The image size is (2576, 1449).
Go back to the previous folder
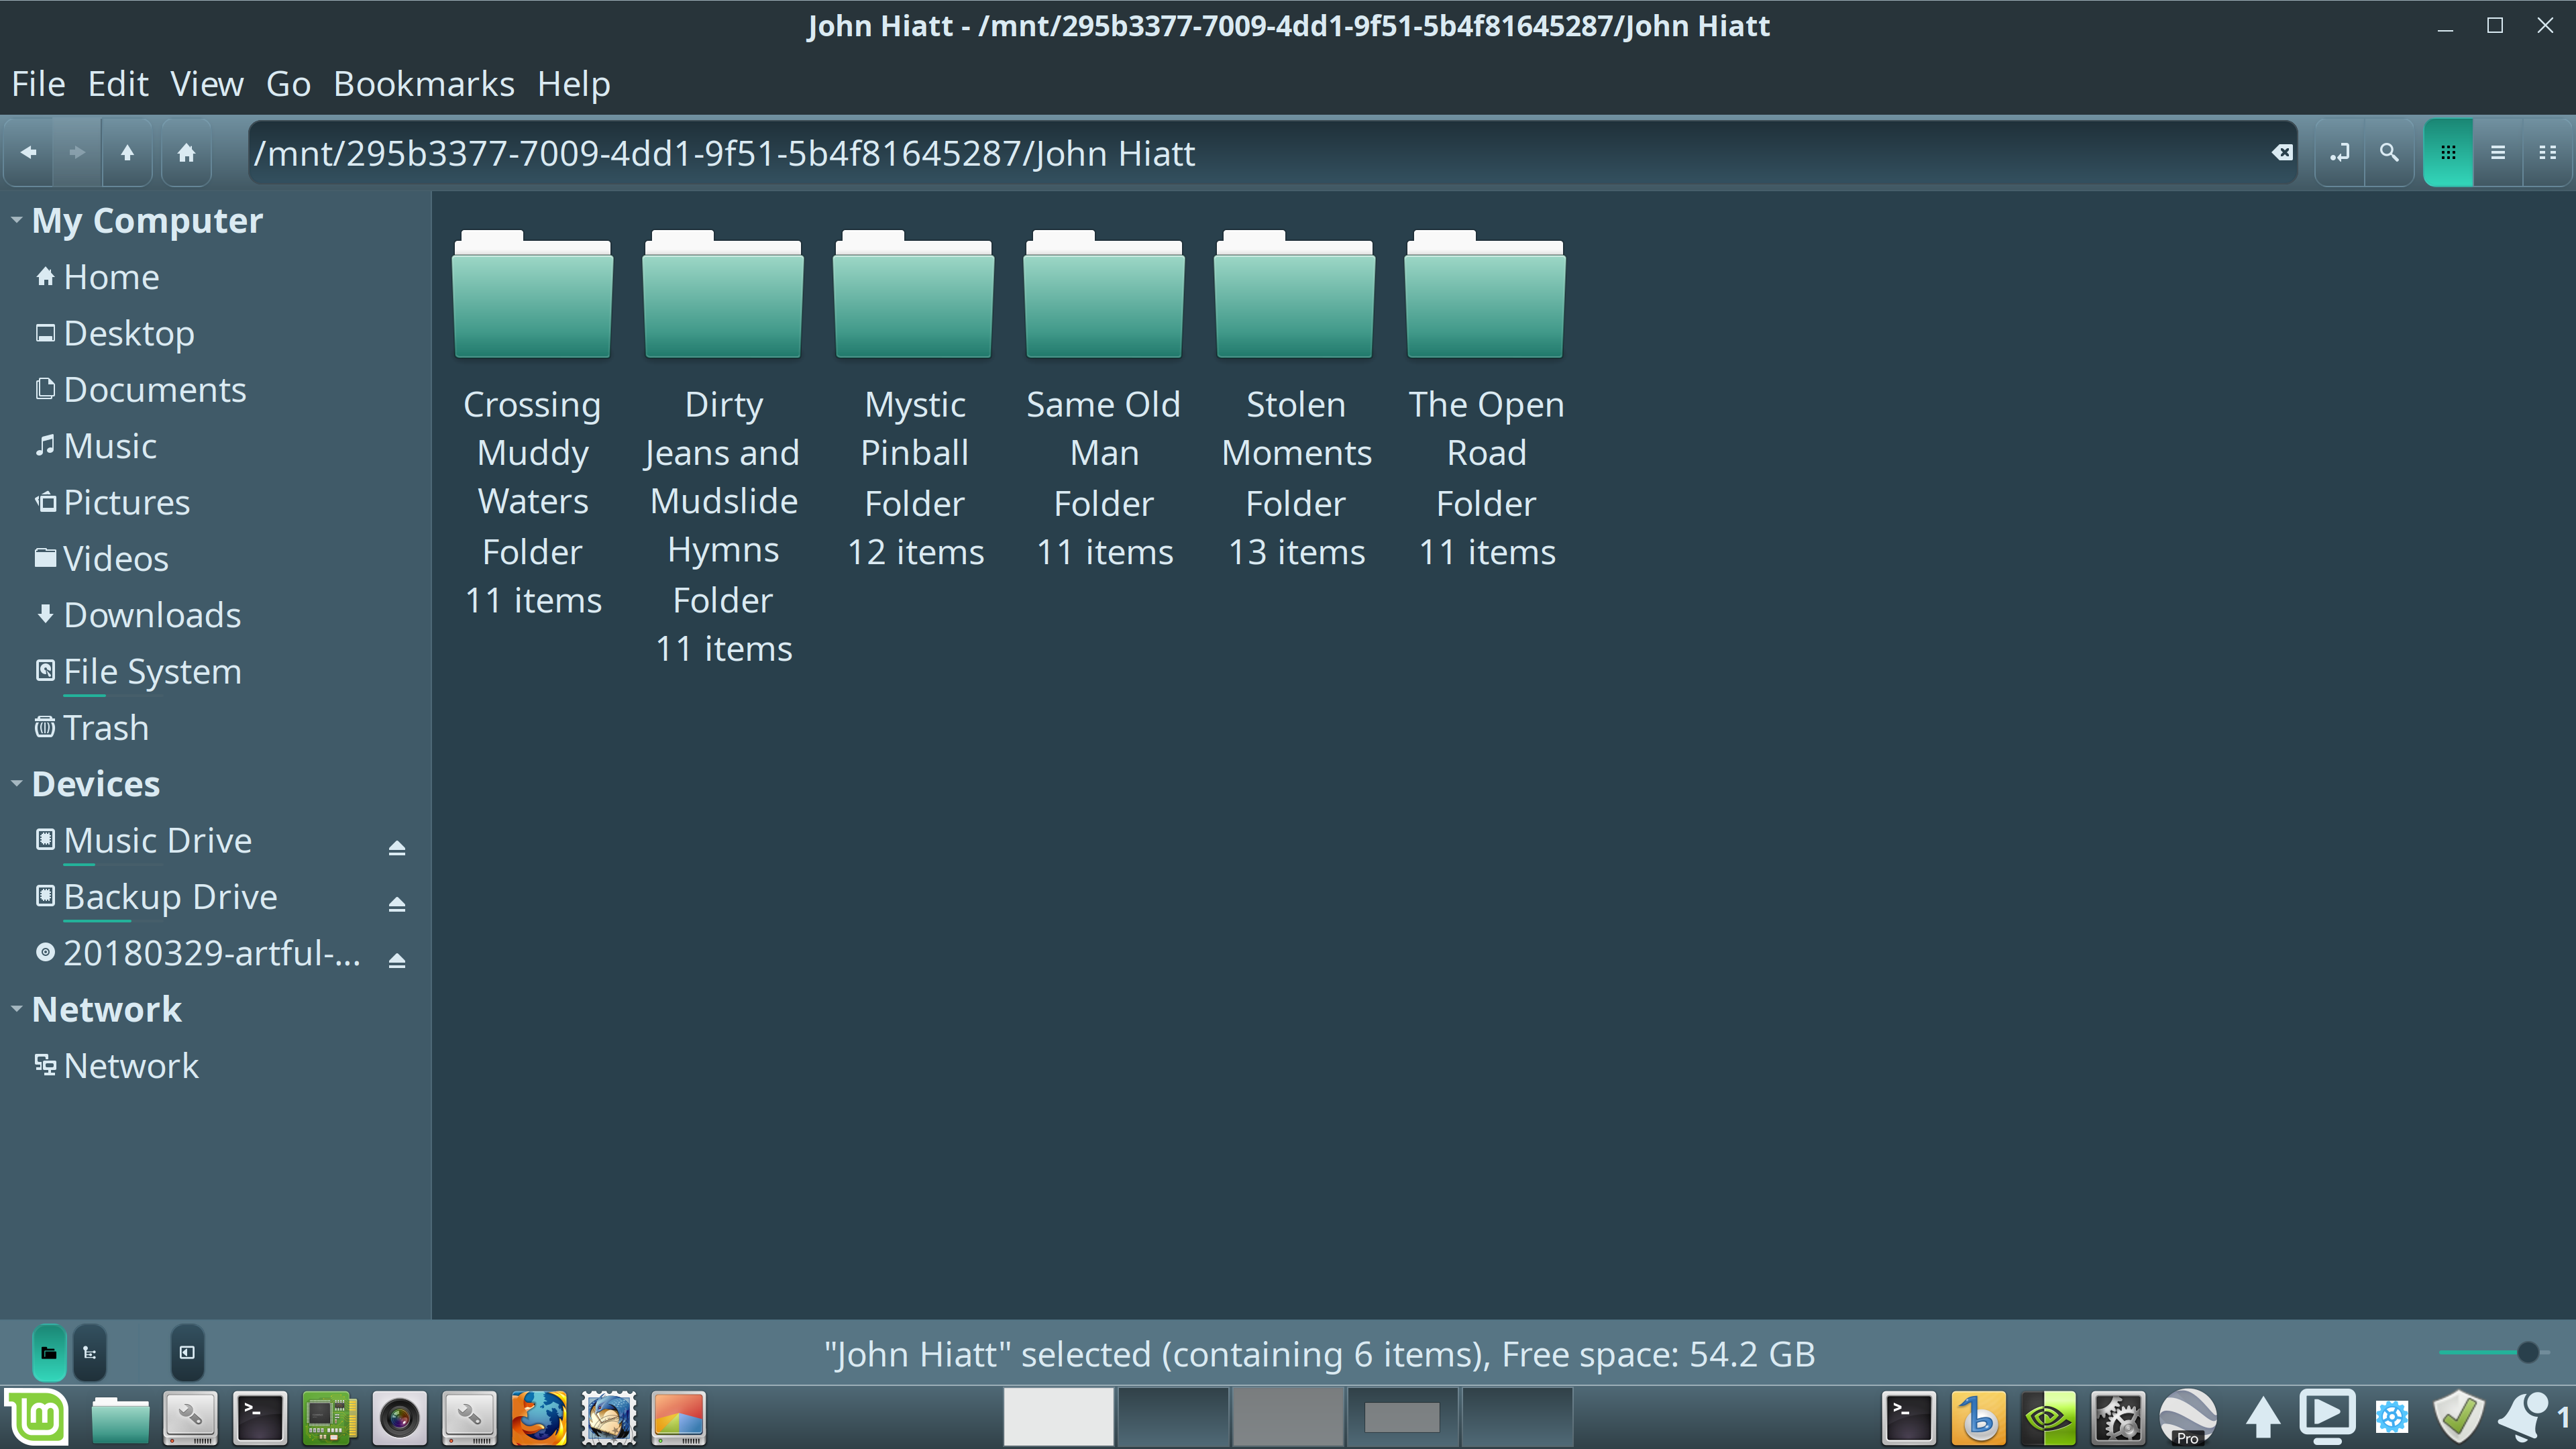pos(28,153)
